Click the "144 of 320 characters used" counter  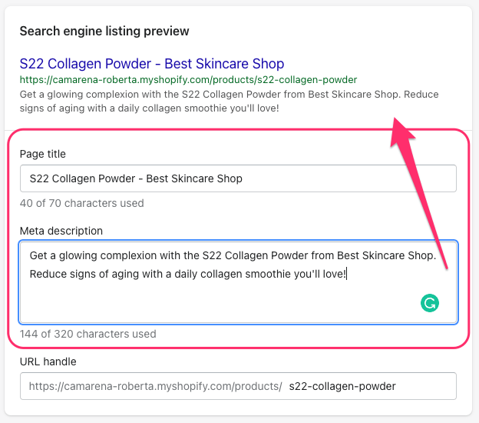pos(88,334)
